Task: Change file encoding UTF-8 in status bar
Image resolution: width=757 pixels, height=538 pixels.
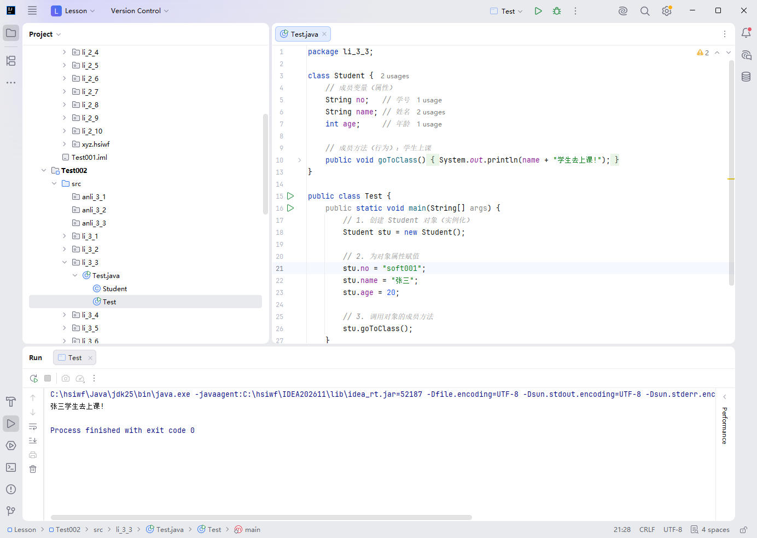Action: click(673, 530)
